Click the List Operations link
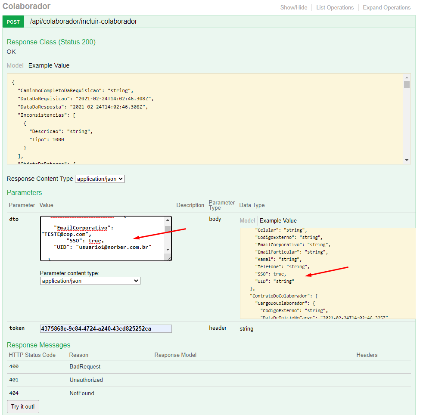423x415 pixels. pyautogui.click(x=335, y=7)
